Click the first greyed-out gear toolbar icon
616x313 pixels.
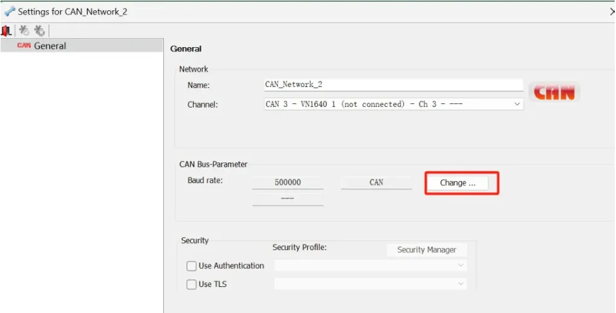click(x=24, y=30)
